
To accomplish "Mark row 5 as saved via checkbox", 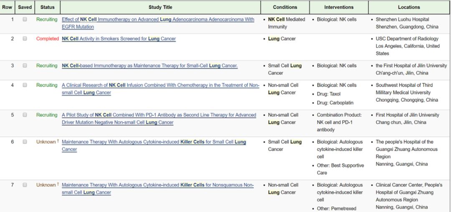I will [x=25, y=115].
